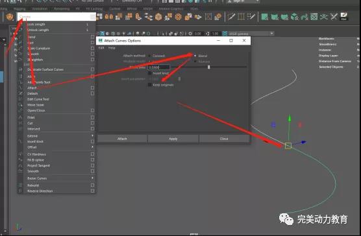This screenshot has width=361, height=236.
Task: Toggle the Keep originals checkbox
Action: coord(150,85)
